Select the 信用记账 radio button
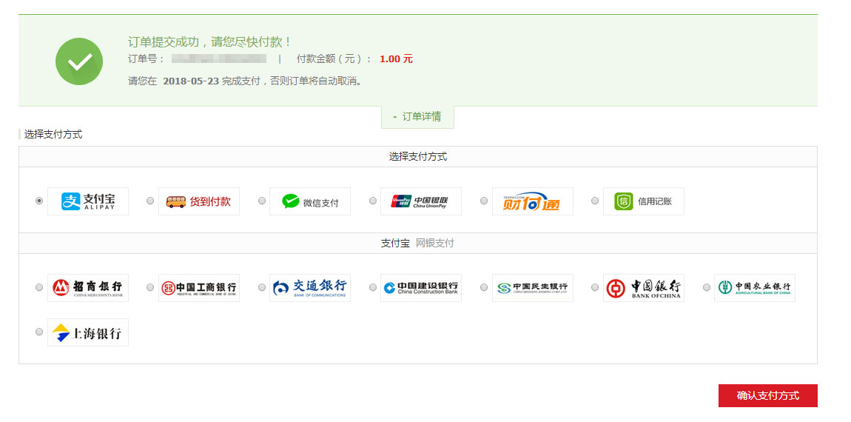Image resolution: width=851 pixels, height=422 pixels. pyautogui.click(x=595, y=201)
